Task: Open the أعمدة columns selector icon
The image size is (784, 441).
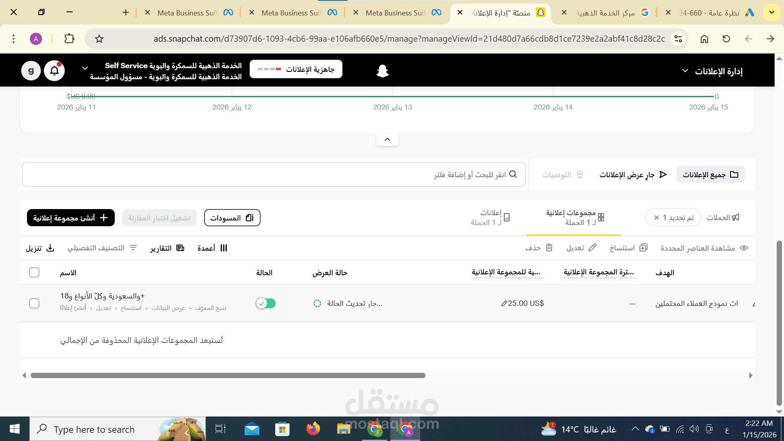Action: (223, 248)
